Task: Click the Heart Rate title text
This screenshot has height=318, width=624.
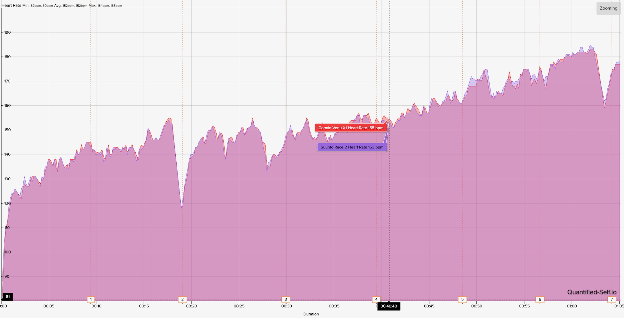Action: tap(11, 5)
